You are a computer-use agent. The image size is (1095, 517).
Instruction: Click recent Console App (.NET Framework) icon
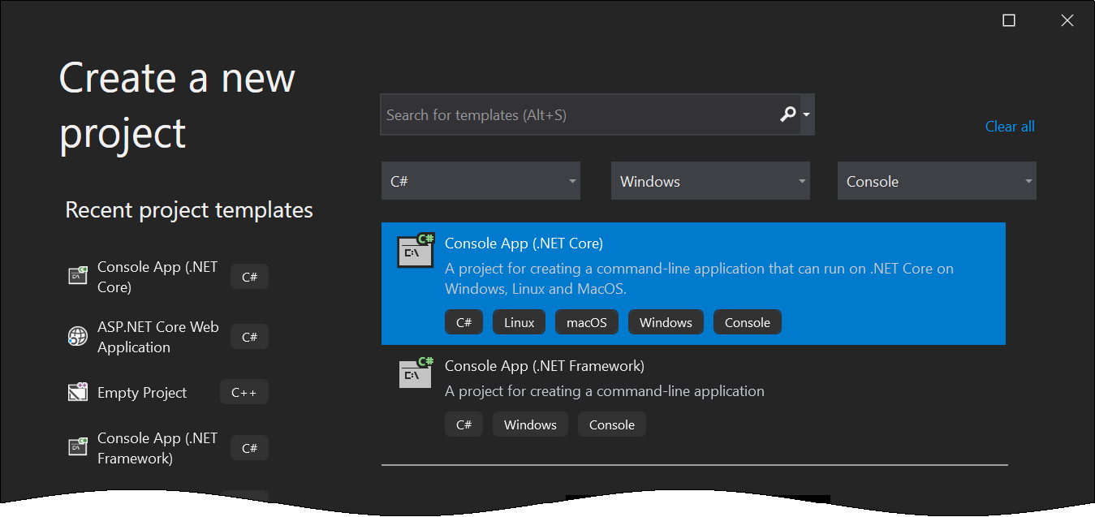[x=77, y=448]
